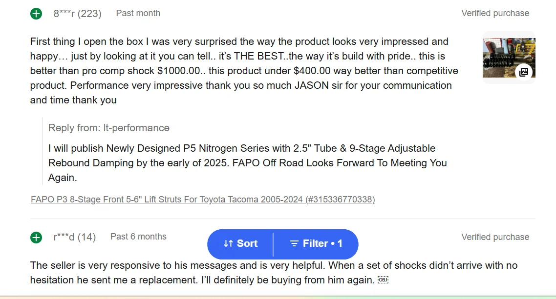556x299 pixels.
Task: Select reviewer name 8***r
Action: [64, 14]
